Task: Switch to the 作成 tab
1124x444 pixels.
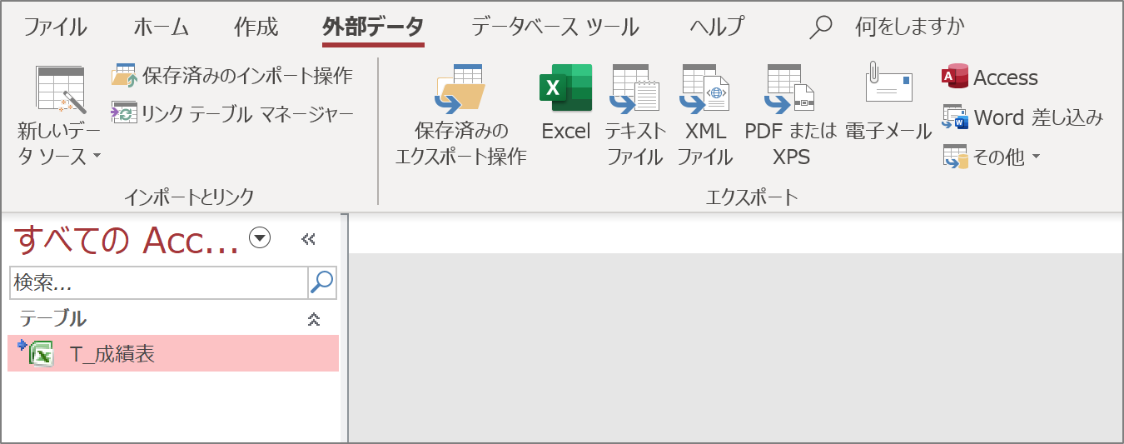Action: click(x=256, y=27)
